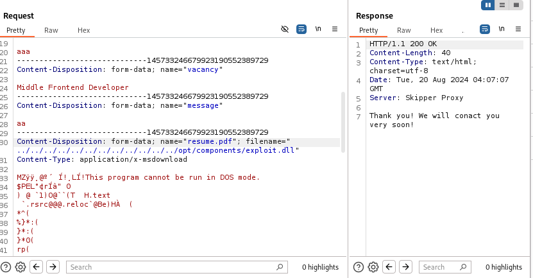Click 'This program cannot be run in DOS mode' line
The image size is (533, 278).
coord(138,177)
